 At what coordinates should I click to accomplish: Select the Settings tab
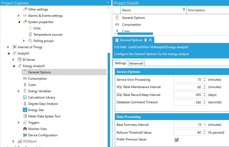pyautogui.click(x=120, y=63)
